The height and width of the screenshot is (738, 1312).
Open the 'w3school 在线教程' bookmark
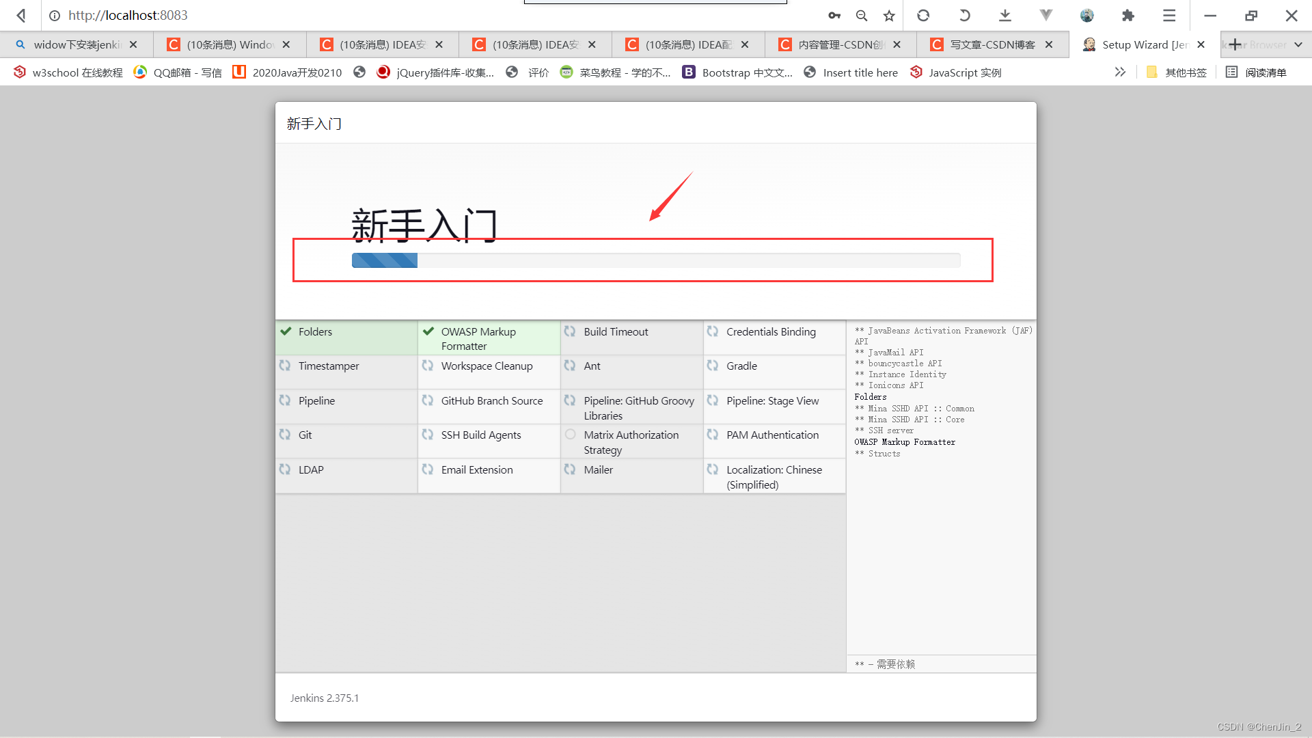tap(68, 72)
